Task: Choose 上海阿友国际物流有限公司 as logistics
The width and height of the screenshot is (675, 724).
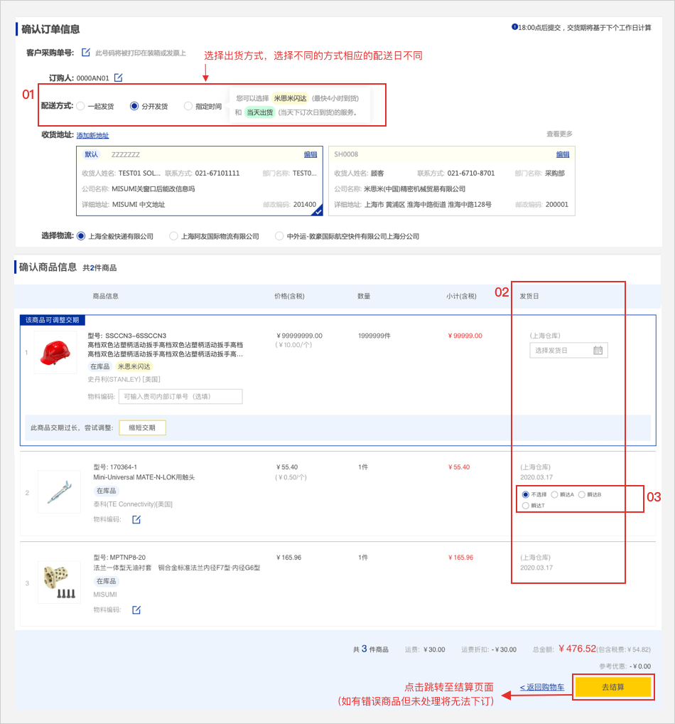Action: [173, 236]
